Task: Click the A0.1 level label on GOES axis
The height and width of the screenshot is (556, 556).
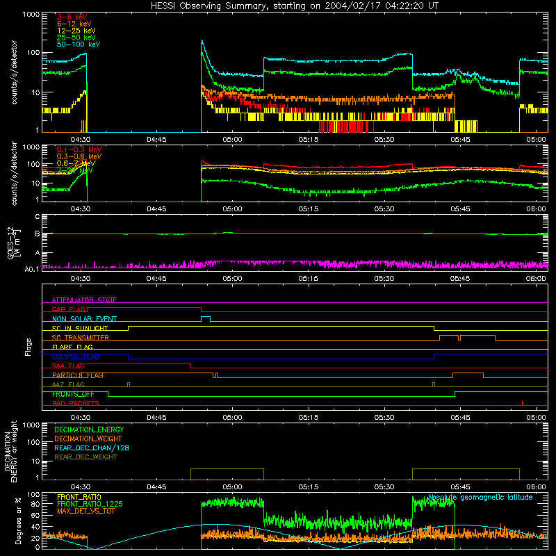Action: [x=32, y=269]
